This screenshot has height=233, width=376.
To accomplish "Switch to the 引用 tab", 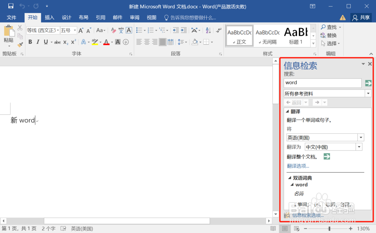I will click(x=100, y=18).
